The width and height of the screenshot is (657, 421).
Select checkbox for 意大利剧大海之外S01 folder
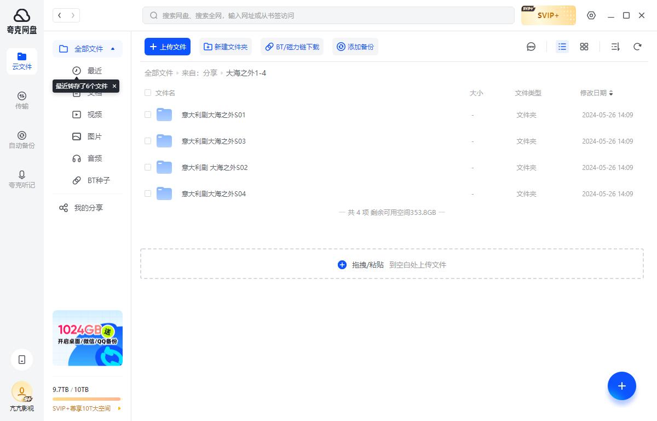(148, 115)
